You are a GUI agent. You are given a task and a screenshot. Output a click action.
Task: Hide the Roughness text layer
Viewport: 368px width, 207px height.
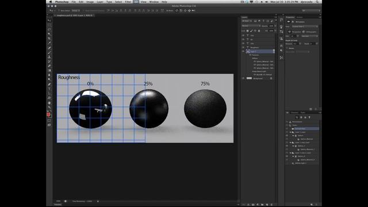(243, 47)
